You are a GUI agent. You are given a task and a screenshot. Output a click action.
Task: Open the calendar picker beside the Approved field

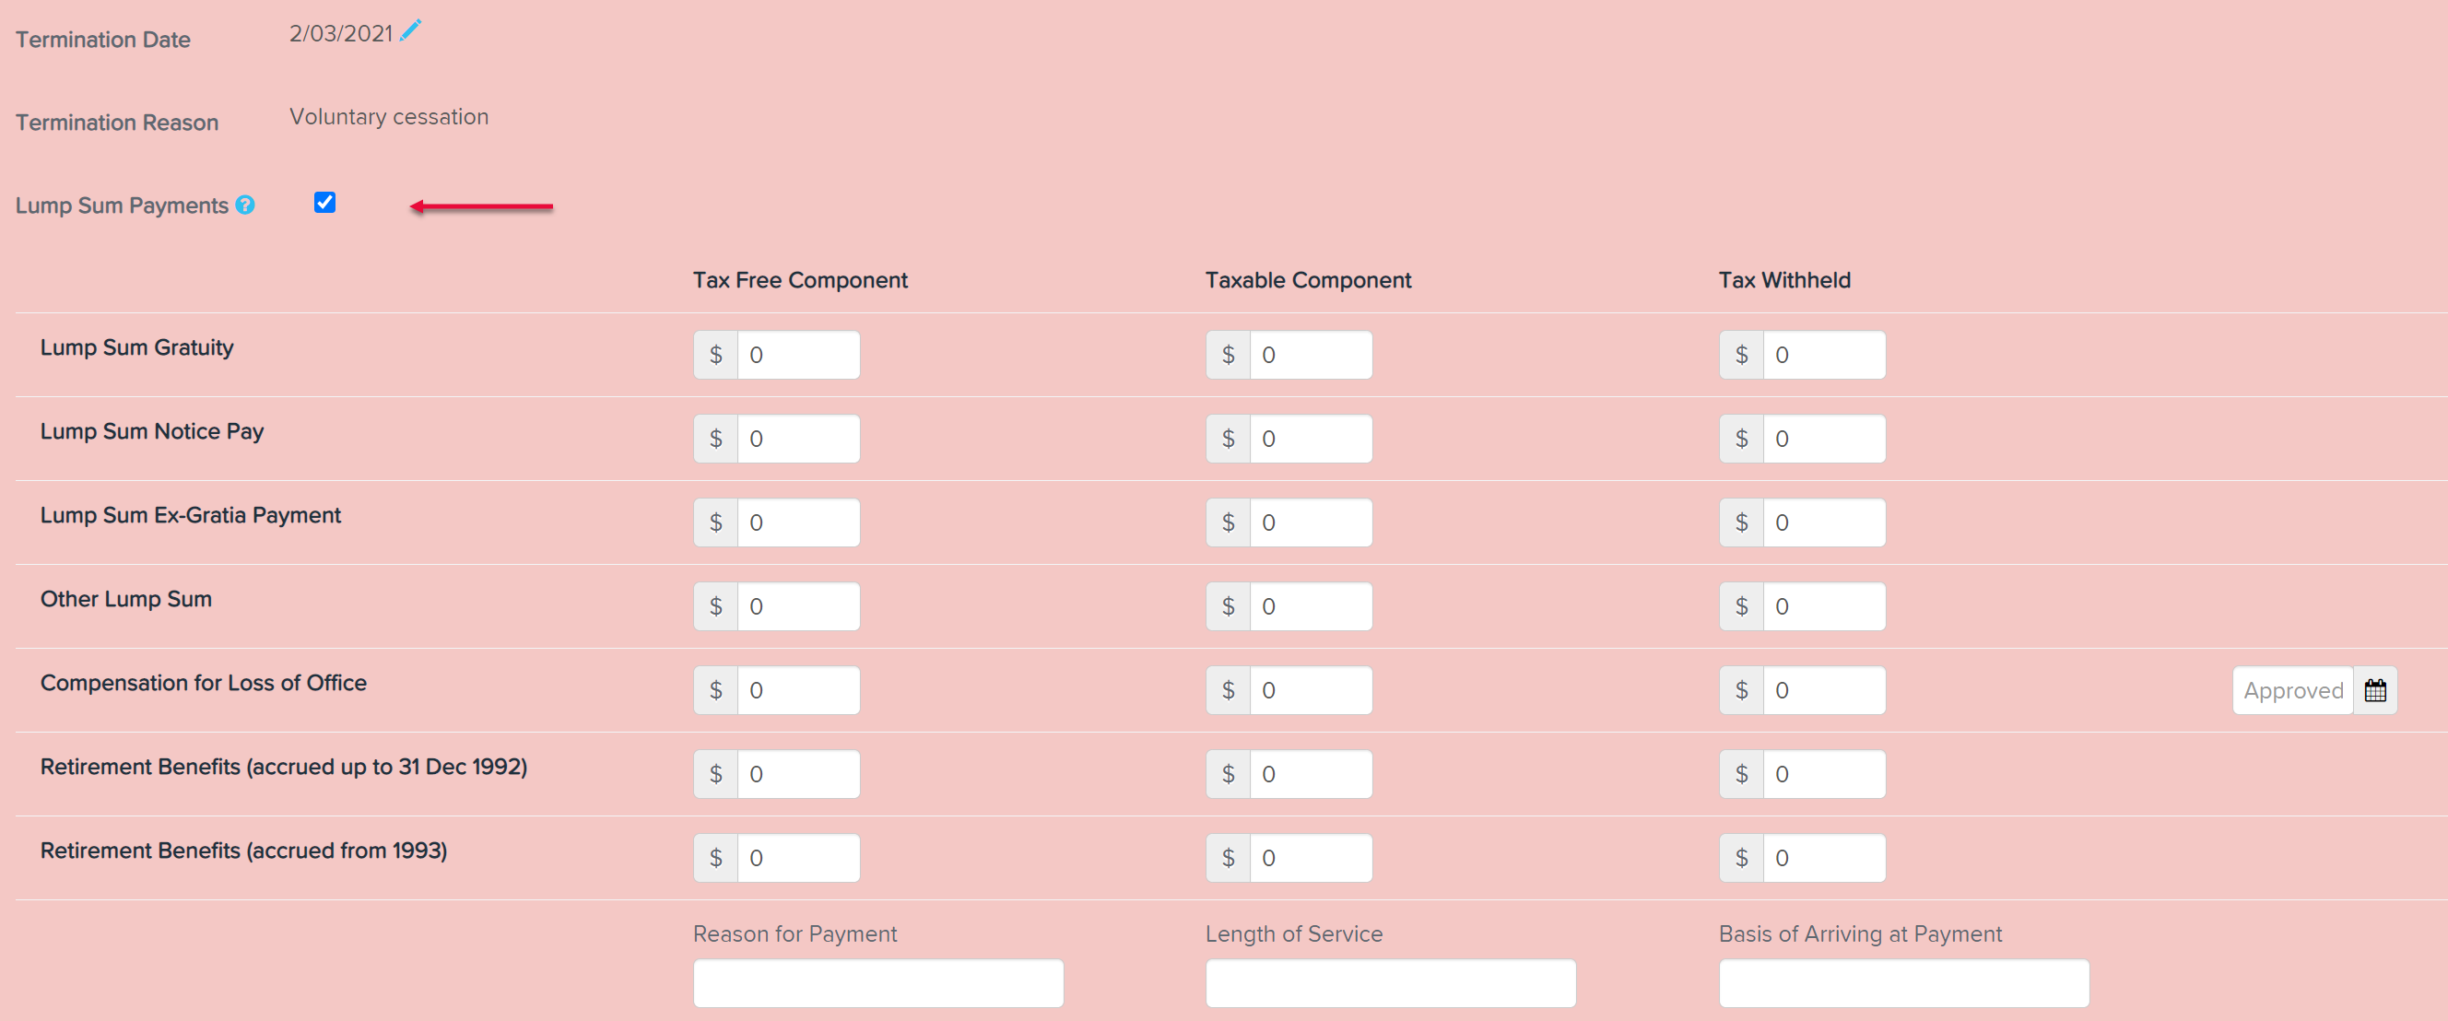click(x=2375, y=690)
